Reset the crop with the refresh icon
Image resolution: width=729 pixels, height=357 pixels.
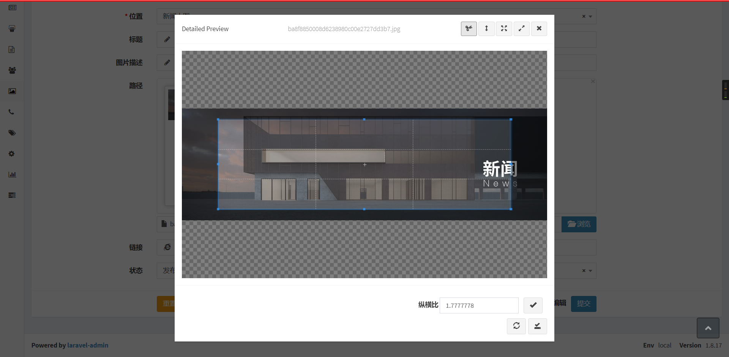point(516,326)
